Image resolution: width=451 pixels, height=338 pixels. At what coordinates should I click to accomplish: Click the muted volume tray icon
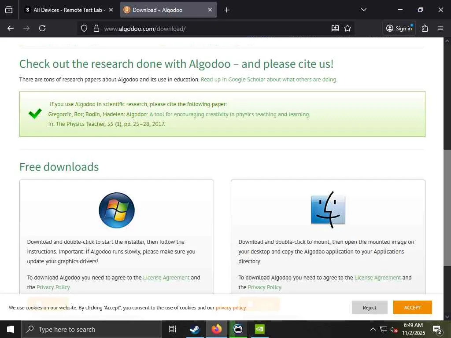click(394, 329)
